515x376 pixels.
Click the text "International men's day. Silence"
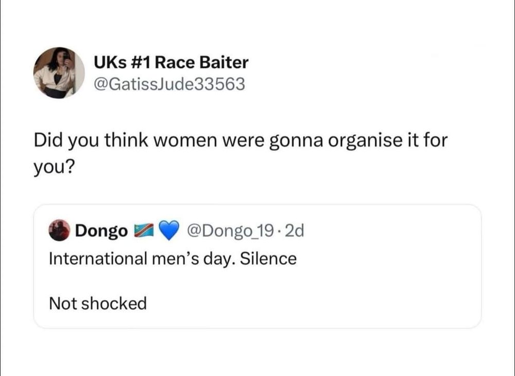coord(173,258)
